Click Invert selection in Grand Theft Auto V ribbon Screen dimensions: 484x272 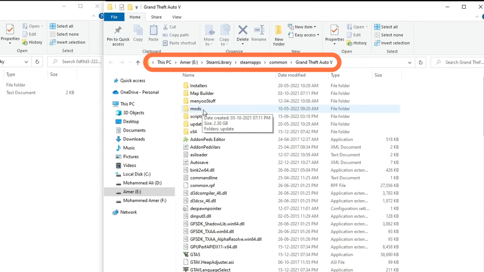(392, 43)
